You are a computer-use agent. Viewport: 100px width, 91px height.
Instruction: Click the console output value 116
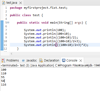(x=4, y=85)
